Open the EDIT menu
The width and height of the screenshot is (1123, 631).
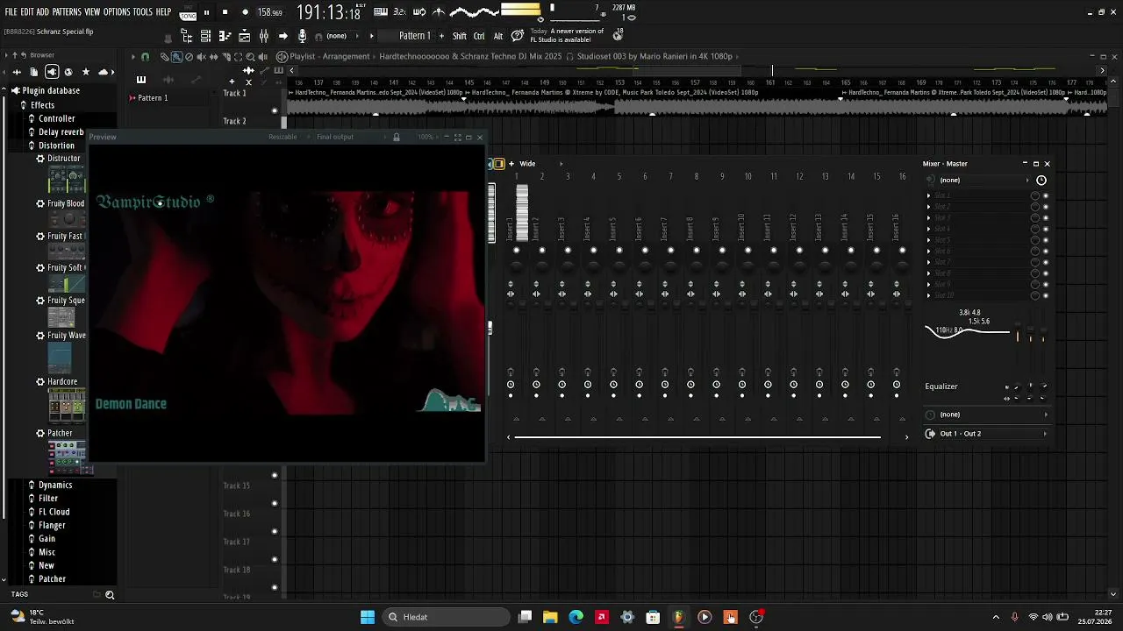[27, 12]
